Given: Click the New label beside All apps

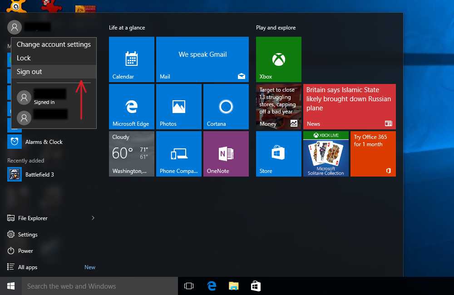Looking at the screenshot, I should [90, 267].
